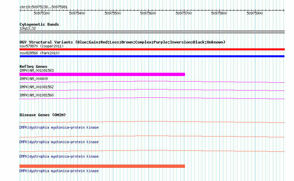Click the orange OMIM DMPK exon bar
This screenshot has width=294, height=181.
pos(102,166)
